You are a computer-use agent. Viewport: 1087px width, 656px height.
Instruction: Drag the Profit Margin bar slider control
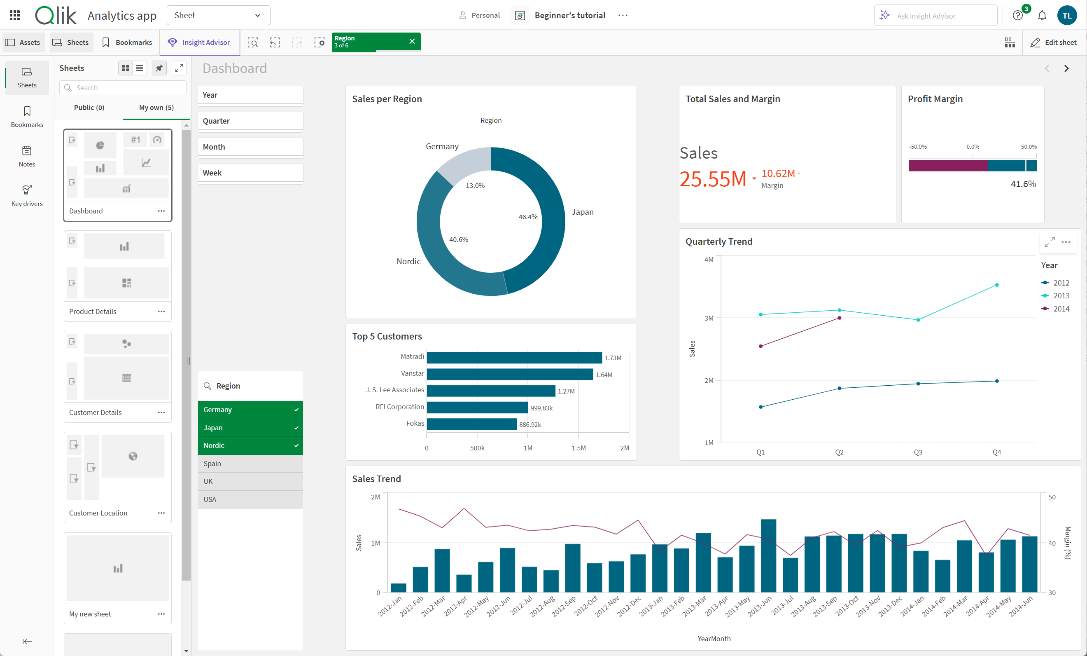[x=1026, y=166]
